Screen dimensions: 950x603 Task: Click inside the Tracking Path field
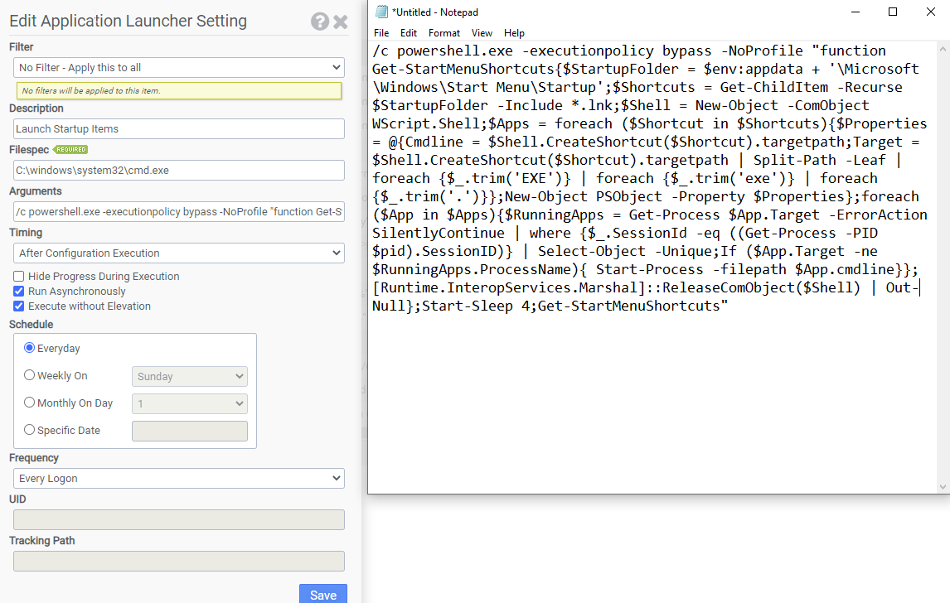178,561
